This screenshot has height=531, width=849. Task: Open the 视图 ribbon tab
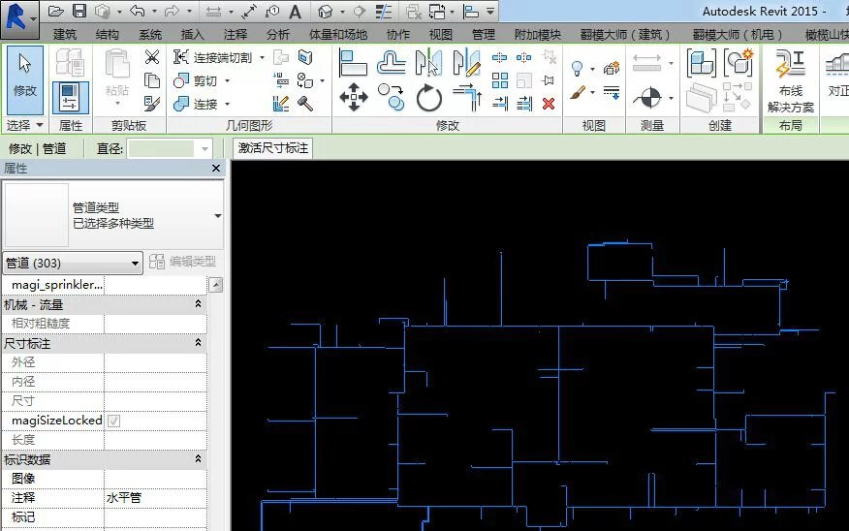(x=441, y=35)
